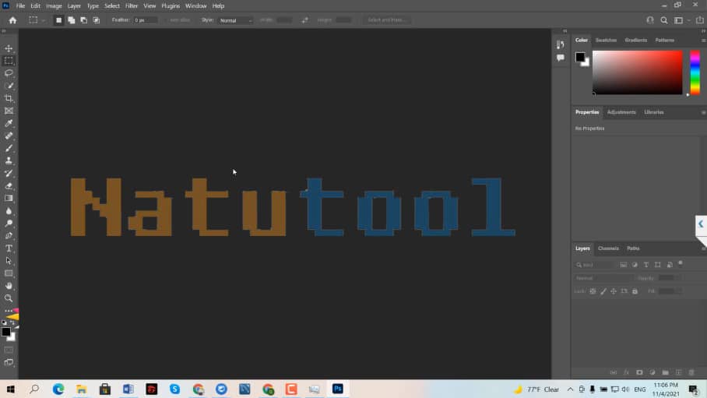Toggle Lock position in Layers panel

click(x=614, y=291)
